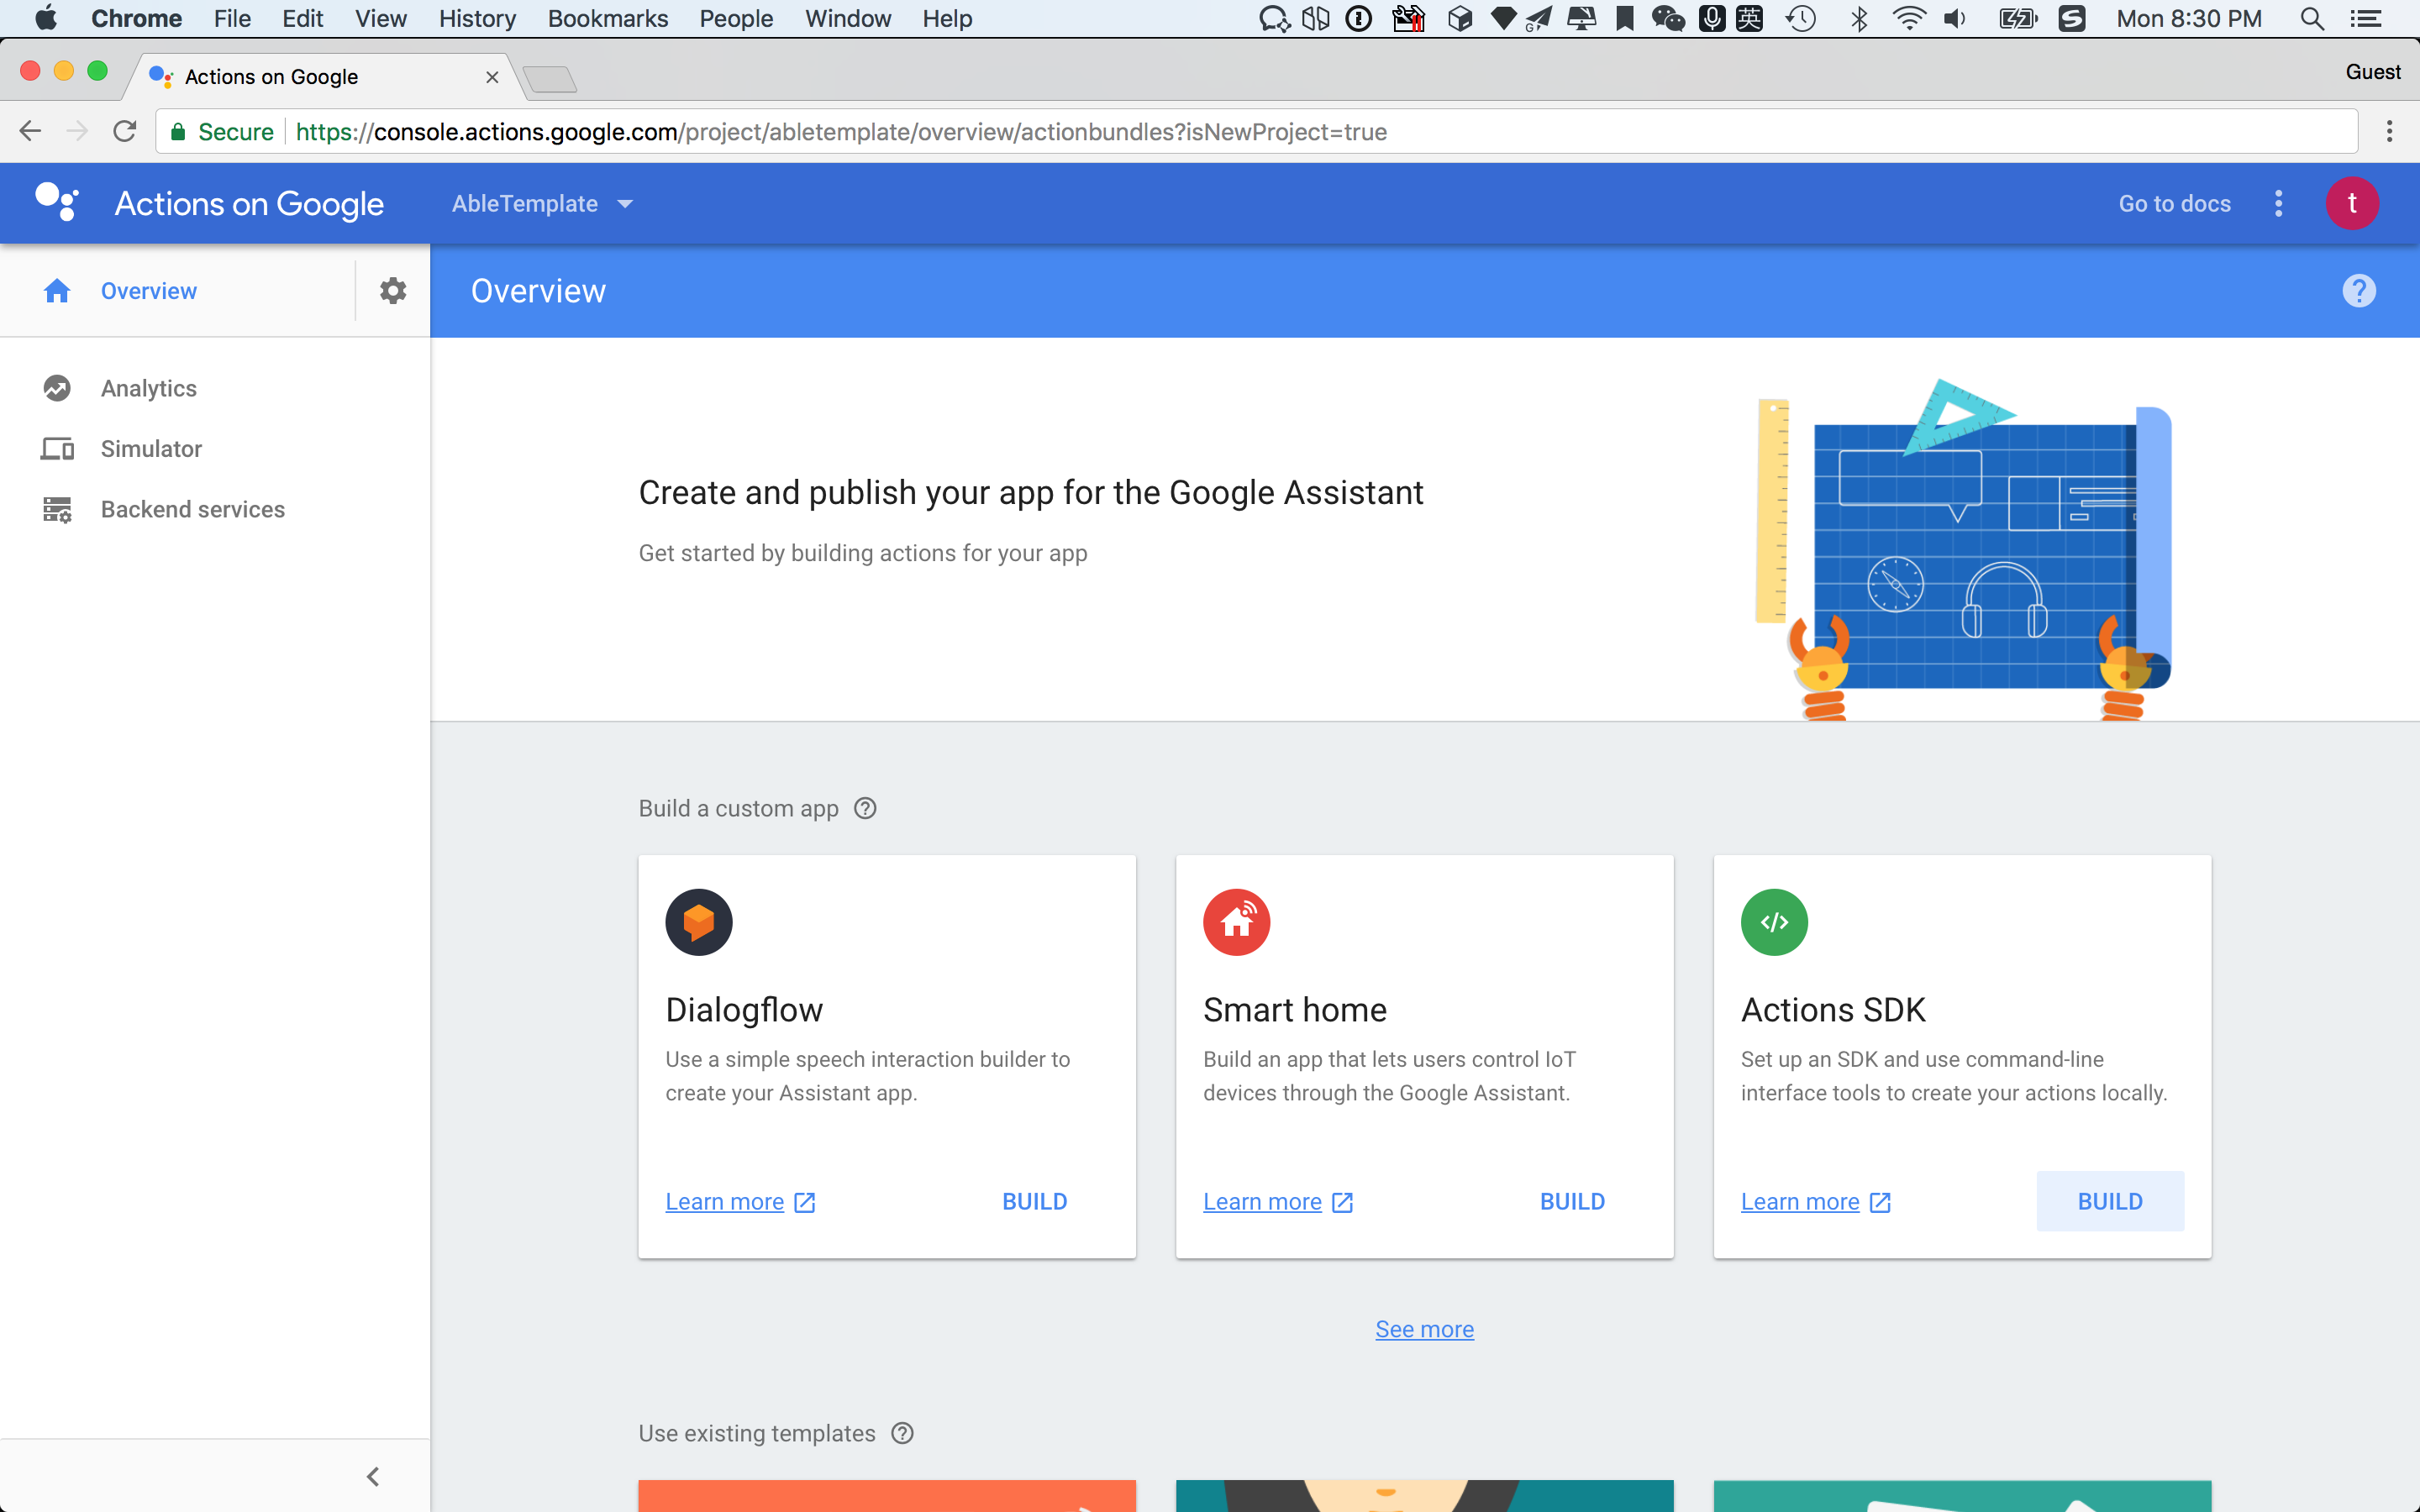
Task: Open Analytics from the sidebar
Action: pos(148,388)
